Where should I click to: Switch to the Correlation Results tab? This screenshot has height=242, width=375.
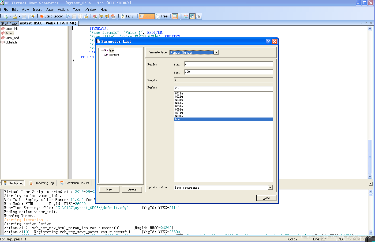pyautogui.click(x=74, y=183)
